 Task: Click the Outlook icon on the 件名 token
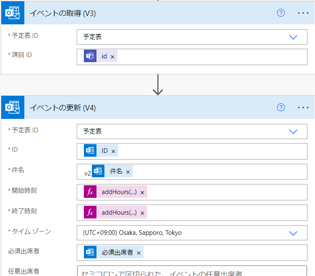point(98,171)
